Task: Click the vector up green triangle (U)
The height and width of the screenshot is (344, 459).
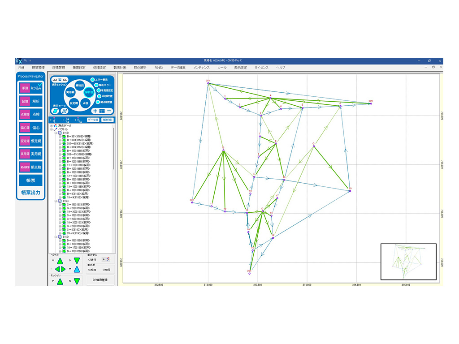Action: [60, 261]
